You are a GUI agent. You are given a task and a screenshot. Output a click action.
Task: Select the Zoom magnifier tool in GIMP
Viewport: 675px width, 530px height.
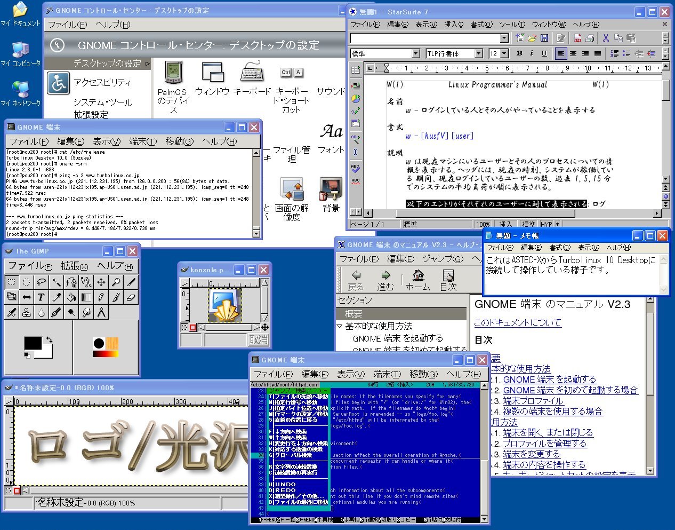pyautogui.click(x=116, y=282)
